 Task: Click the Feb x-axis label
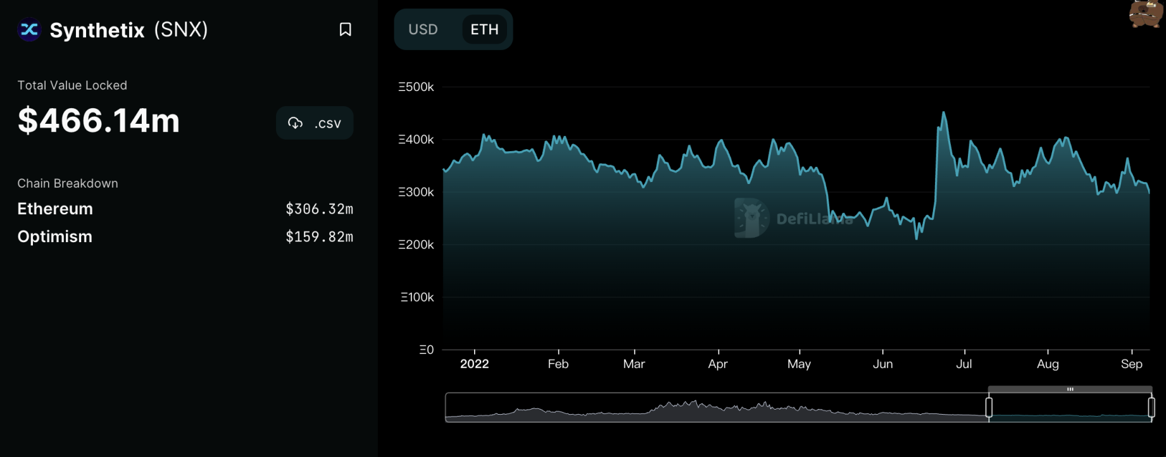(x=558, y=364)
